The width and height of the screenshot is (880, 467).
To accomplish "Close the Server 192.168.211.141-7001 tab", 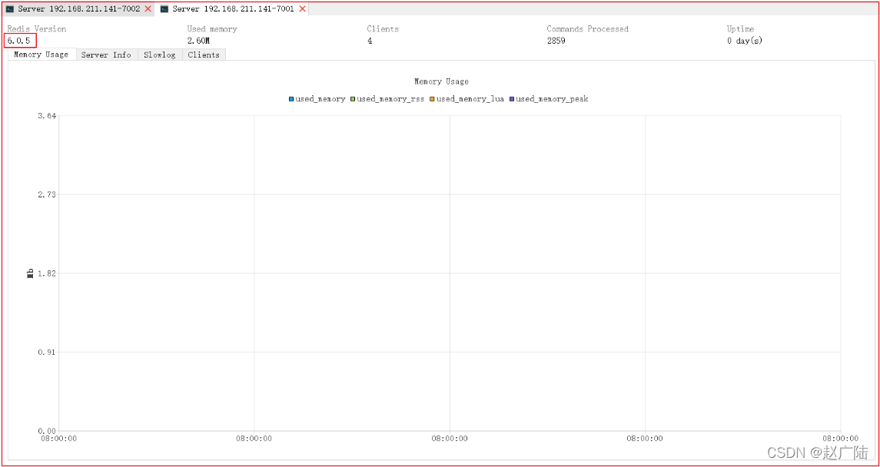I will (x=302, y=9).
